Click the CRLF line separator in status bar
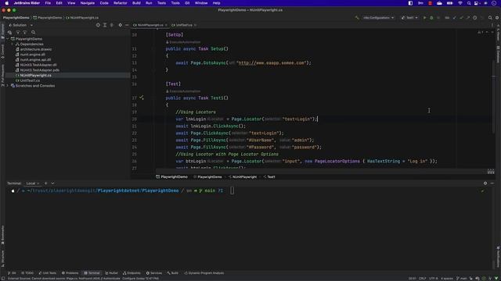501x281 pixels. [423, 279]
